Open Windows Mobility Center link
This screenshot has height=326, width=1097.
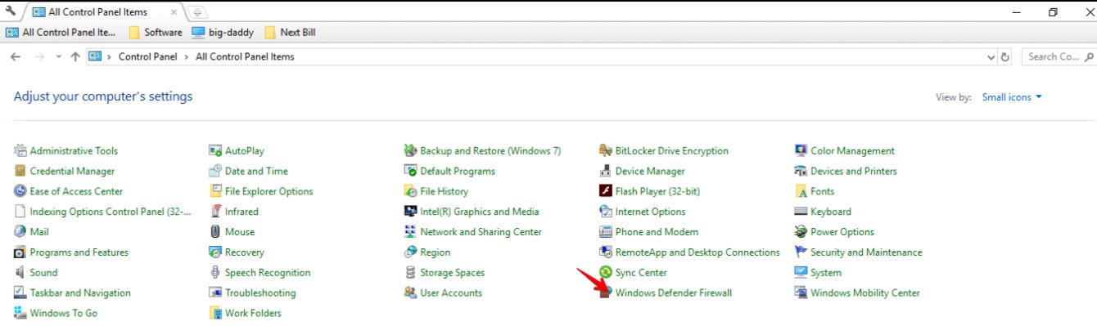(865, 293)
